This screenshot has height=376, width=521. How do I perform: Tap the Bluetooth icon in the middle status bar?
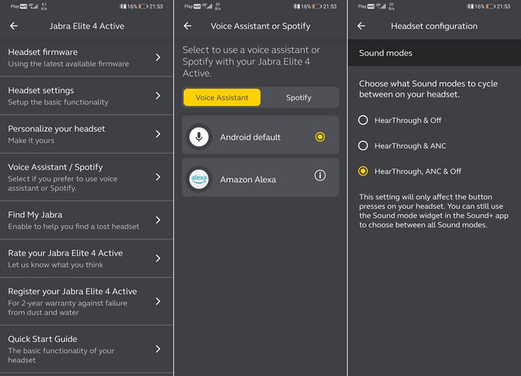click(295, 6)
